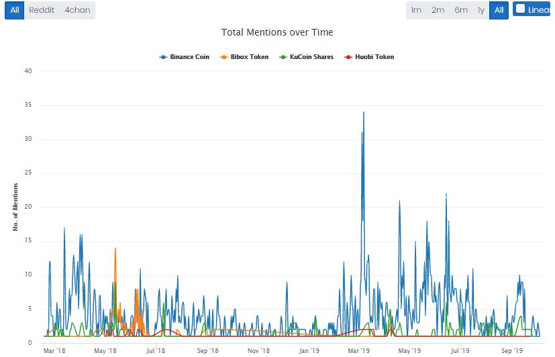Hide the Huobi Token legend series
Image resolution: width=555 pixels, height=357 pixels.
[x=369, y=57]
